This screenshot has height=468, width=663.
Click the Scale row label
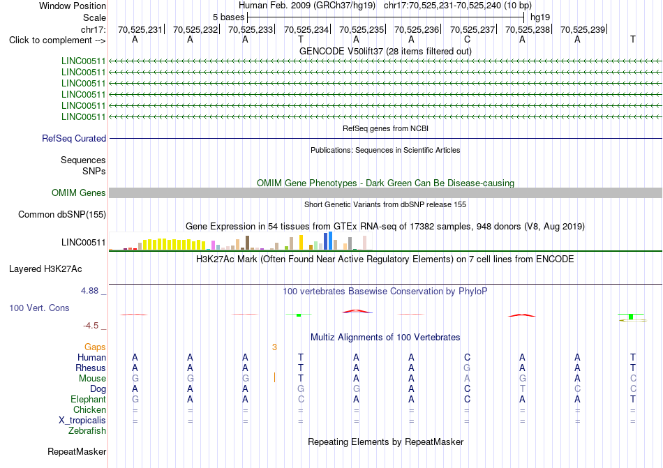[95, 17]
